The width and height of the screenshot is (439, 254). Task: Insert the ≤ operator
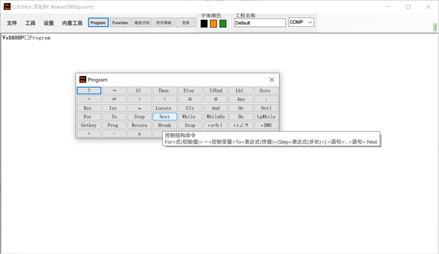coord(216,99)
